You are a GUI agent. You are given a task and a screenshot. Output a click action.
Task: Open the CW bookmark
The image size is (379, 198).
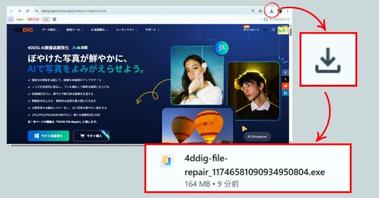[45, 19]
